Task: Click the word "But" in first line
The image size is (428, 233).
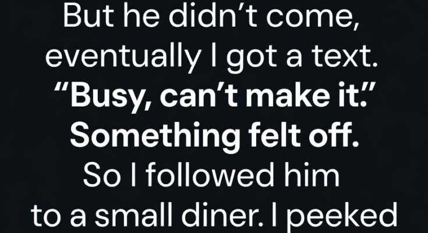Action: (83, 19)
